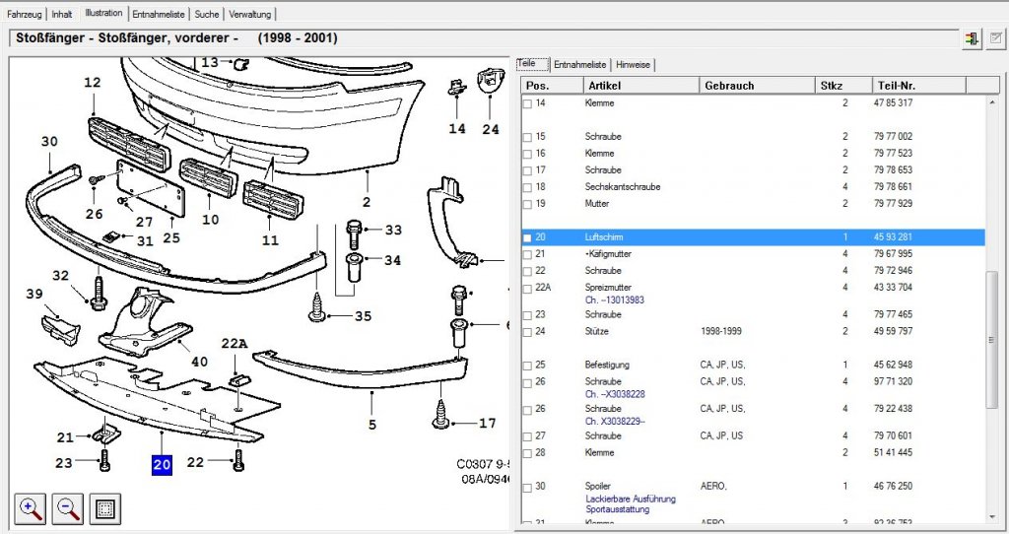This screenshot has height=534, width=1009.
Task: Click the Ch. --13013983 chassis note link
Action: (x=615, y=300)
